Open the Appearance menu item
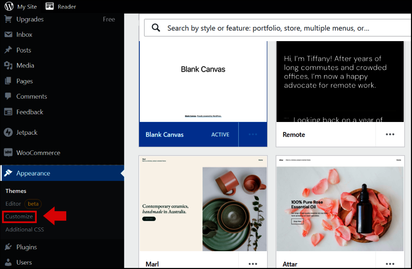 click(x=33, y=173)
